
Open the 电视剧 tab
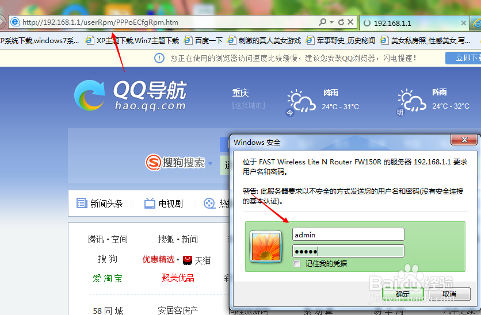click(163, 203)
